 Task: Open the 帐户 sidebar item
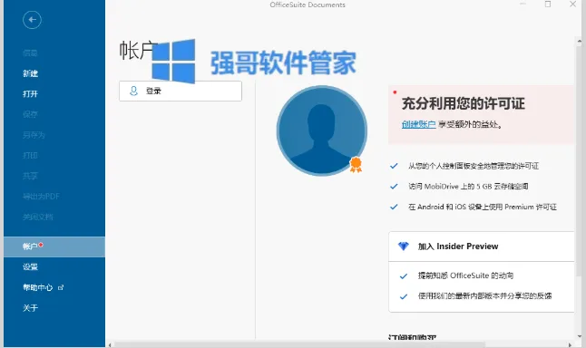click(54, 246)
